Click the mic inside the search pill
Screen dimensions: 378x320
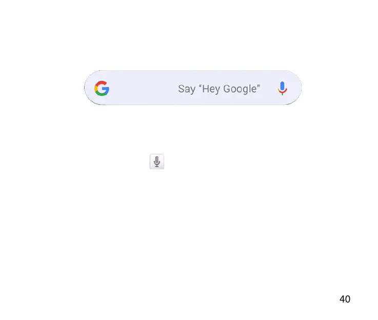point(282,88)
